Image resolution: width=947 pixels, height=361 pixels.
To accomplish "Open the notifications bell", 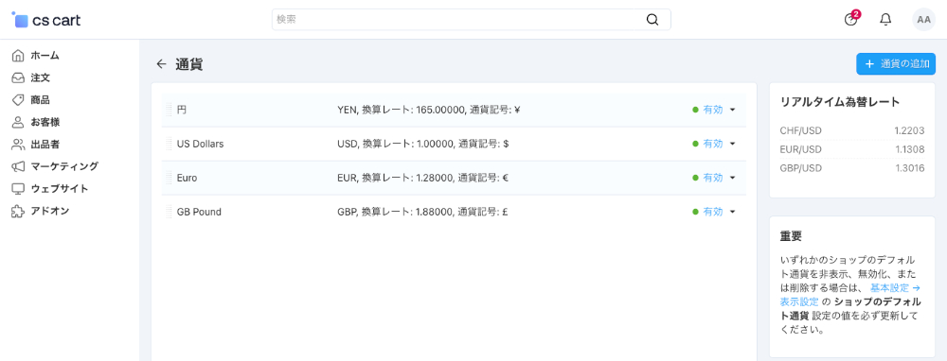I will pyautogui.click(x=885, y=19).
